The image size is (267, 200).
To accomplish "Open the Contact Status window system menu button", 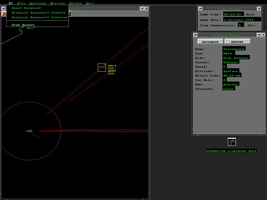I will 195,35.
